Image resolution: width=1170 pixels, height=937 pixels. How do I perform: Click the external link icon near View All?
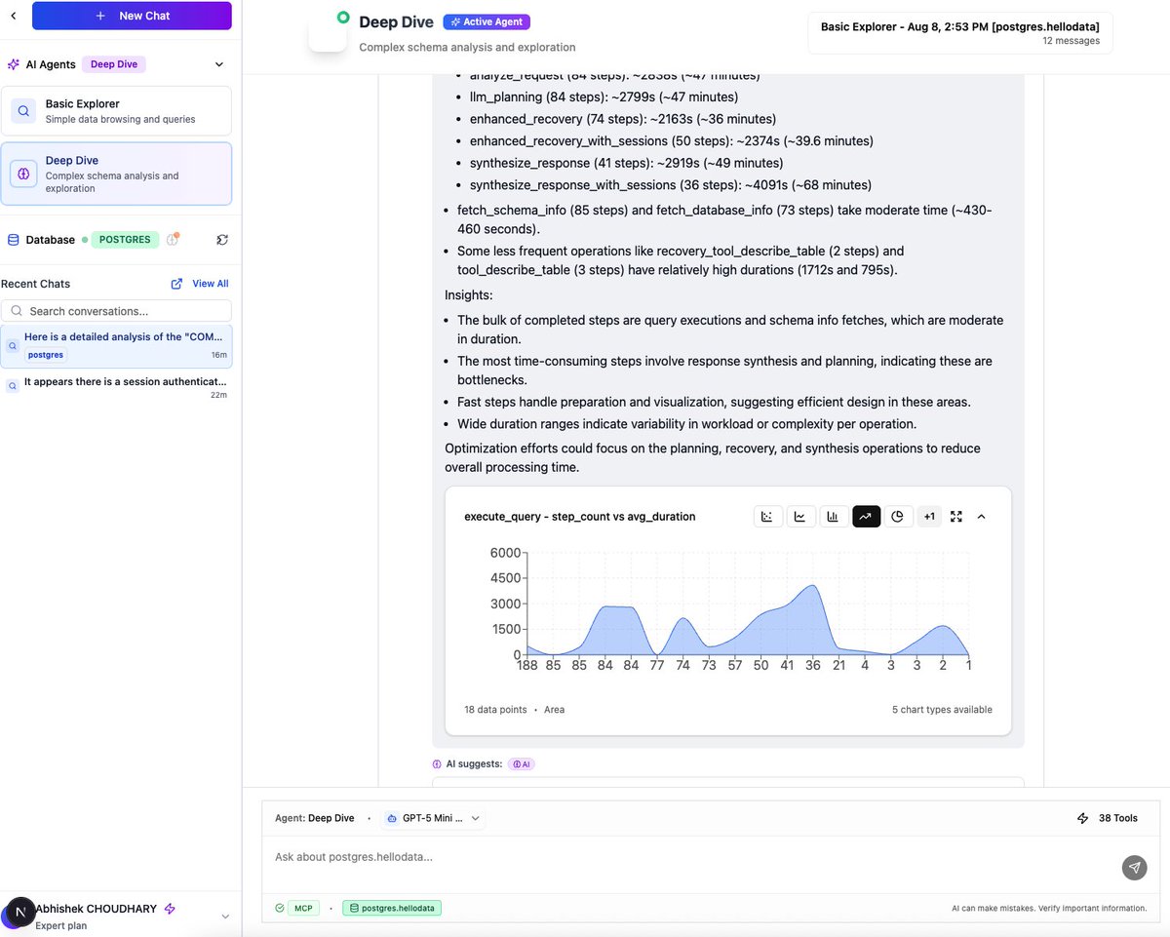pyautogui.click(x=176, y=284)
